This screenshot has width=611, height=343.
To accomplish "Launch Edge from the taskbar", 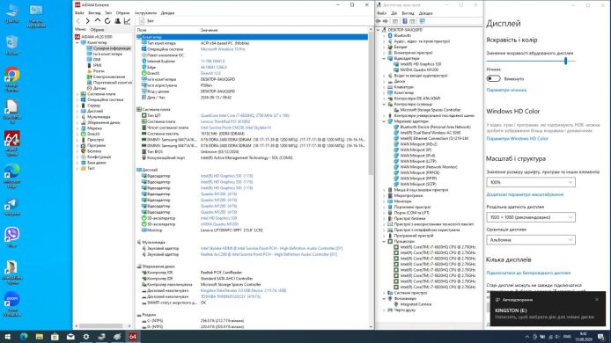I will [x=24, y=337].
